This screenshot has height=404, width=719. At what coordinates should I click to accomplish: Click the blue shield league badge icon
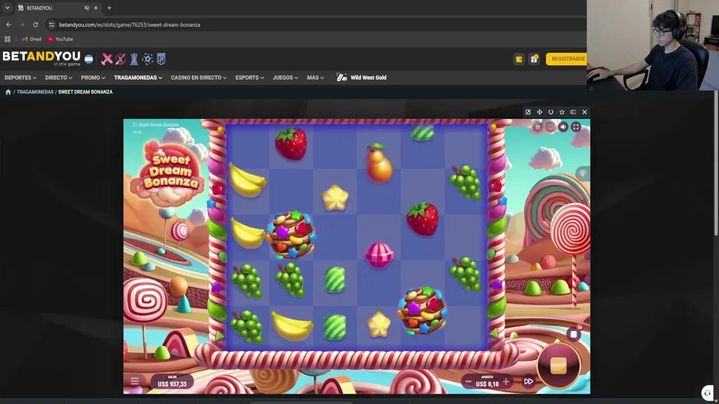[x=161, y=59]
